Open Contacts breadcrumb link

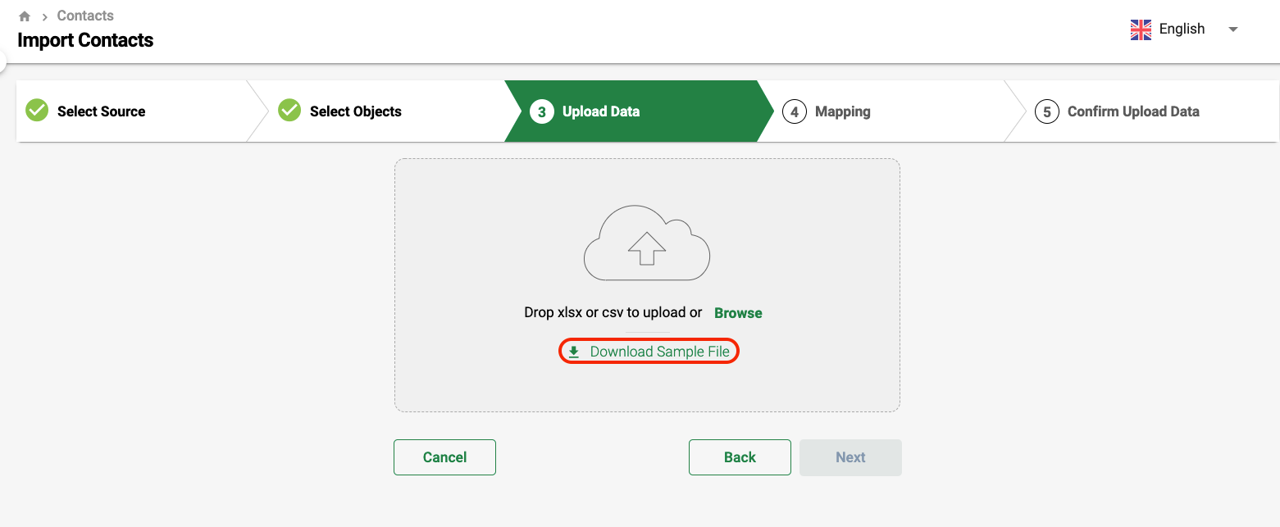pyautogui.click(x=85, y=16)
